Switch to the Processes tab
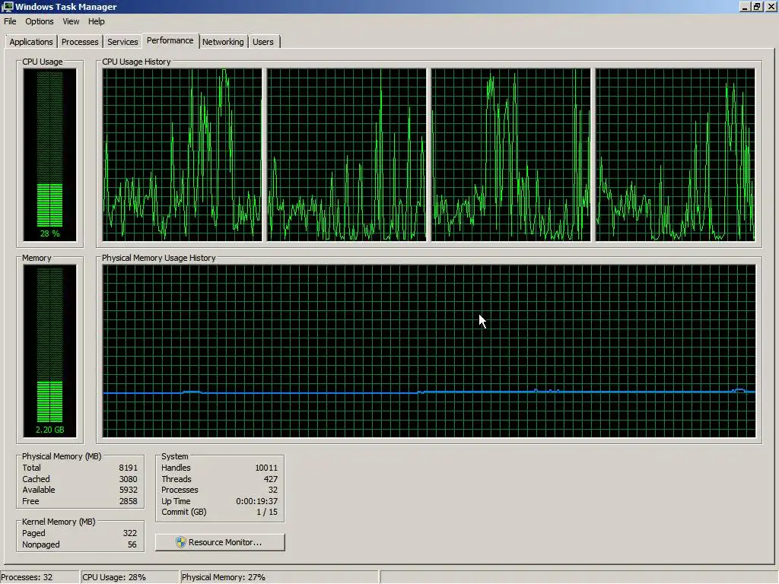Screen dimensions: 779x584 click(x=80, y=42)
